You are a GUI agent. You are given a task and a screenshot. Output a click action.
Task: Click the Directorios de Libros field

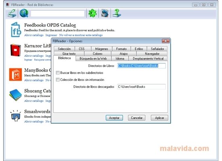point(141,66)
